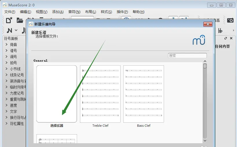Expand the 拍号 palette
237x147 pixels.
tap(6, 63)
